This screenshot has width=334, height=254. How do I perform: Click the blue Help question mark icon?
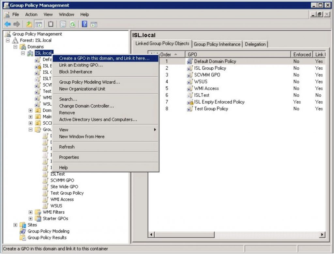click(84, 24)
